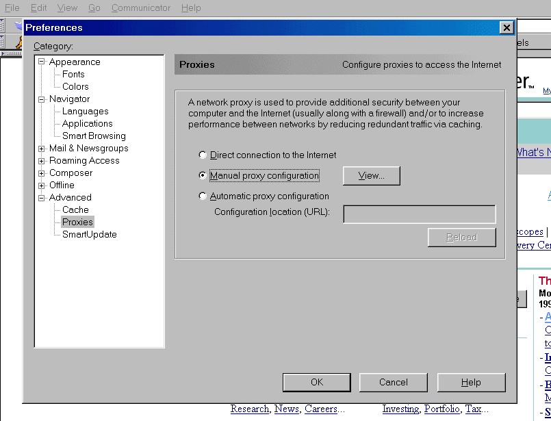Expand the Composer category
Viewport: 551px width, 421px height.
pos(42,173)
